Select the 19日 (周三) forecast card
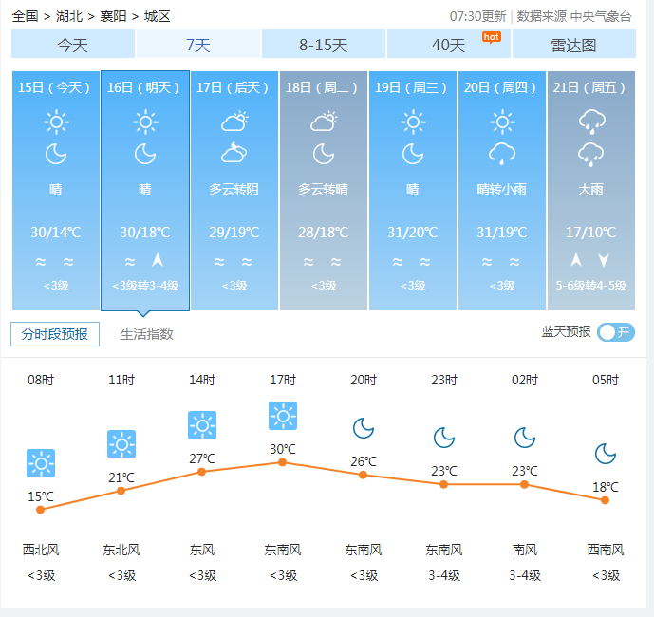654x617 pixels. [413, 190]
